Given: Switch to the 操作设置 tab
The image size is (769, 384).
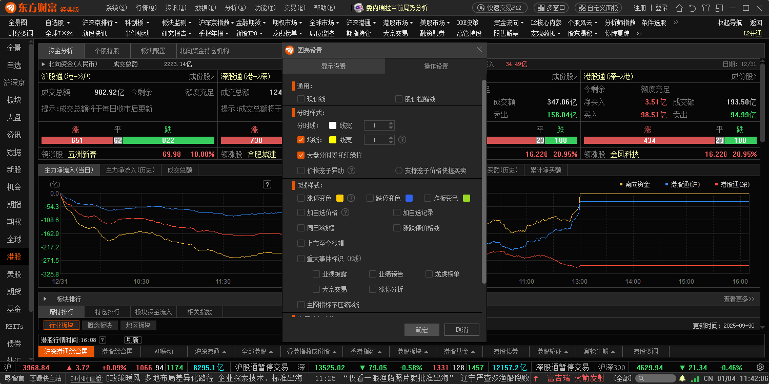Looking at the screenshot, I should click(x=436, y=66).
